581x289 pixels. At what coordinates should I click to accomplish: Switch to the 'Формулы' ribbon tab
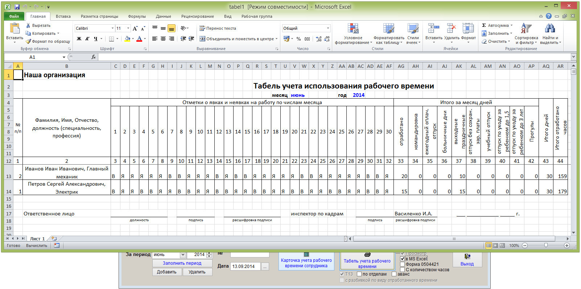tap(137, 16)
